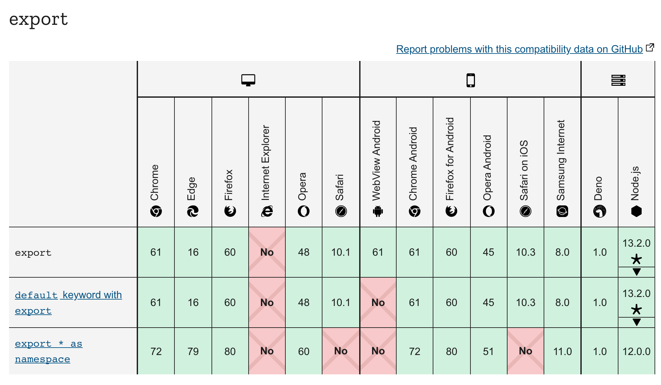The image size is (661, 385).
Task: Click the Edge browser icon
Action: pyautogui.click(x=193, y=212)
